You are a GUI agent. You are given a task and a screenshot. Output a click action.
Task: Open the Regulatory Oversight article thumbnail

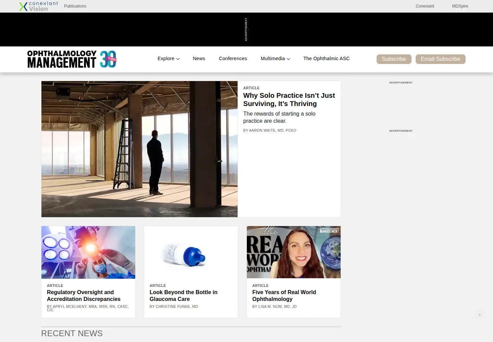(x=88, y=252)
